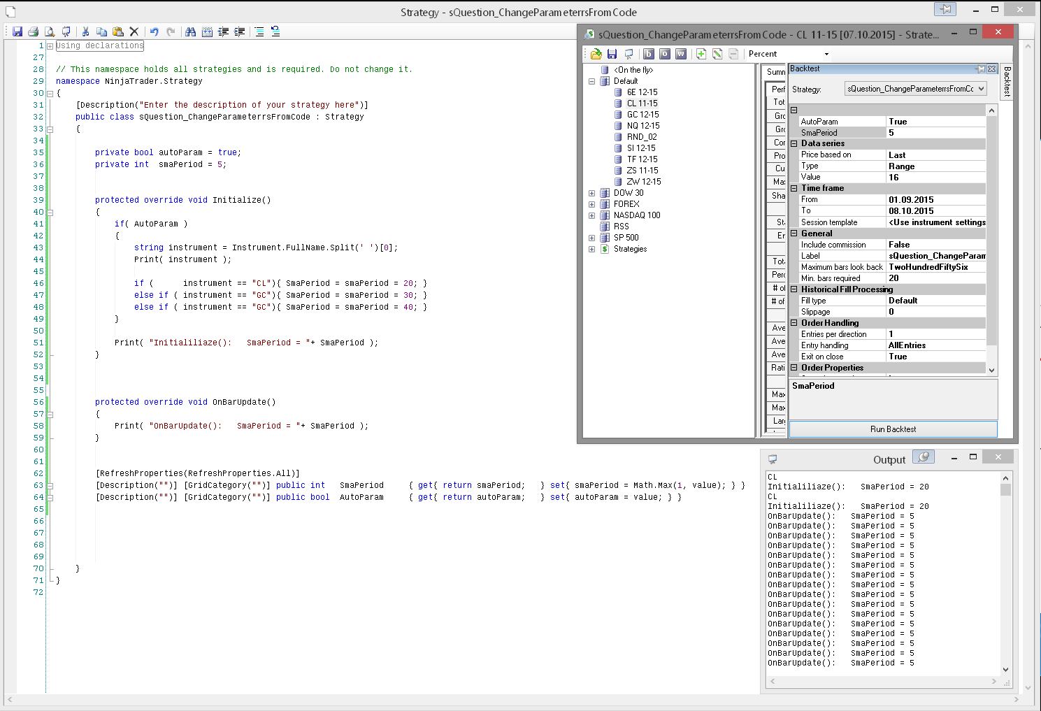Open the Percent display dropdown
The image size is (1041, 711).
826,54
